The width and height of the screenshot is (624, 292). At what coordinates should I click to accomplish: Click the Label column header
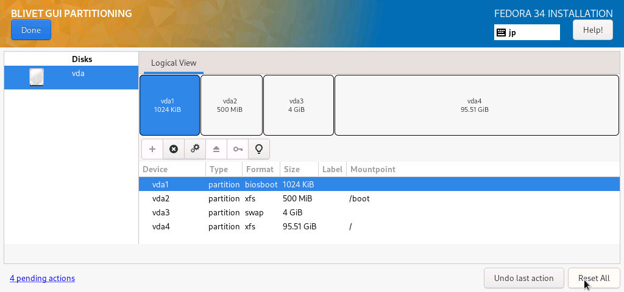point(332,169)
